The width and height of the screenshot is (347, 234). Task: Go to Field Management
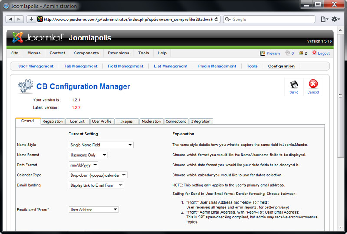[x=125, y=66]
